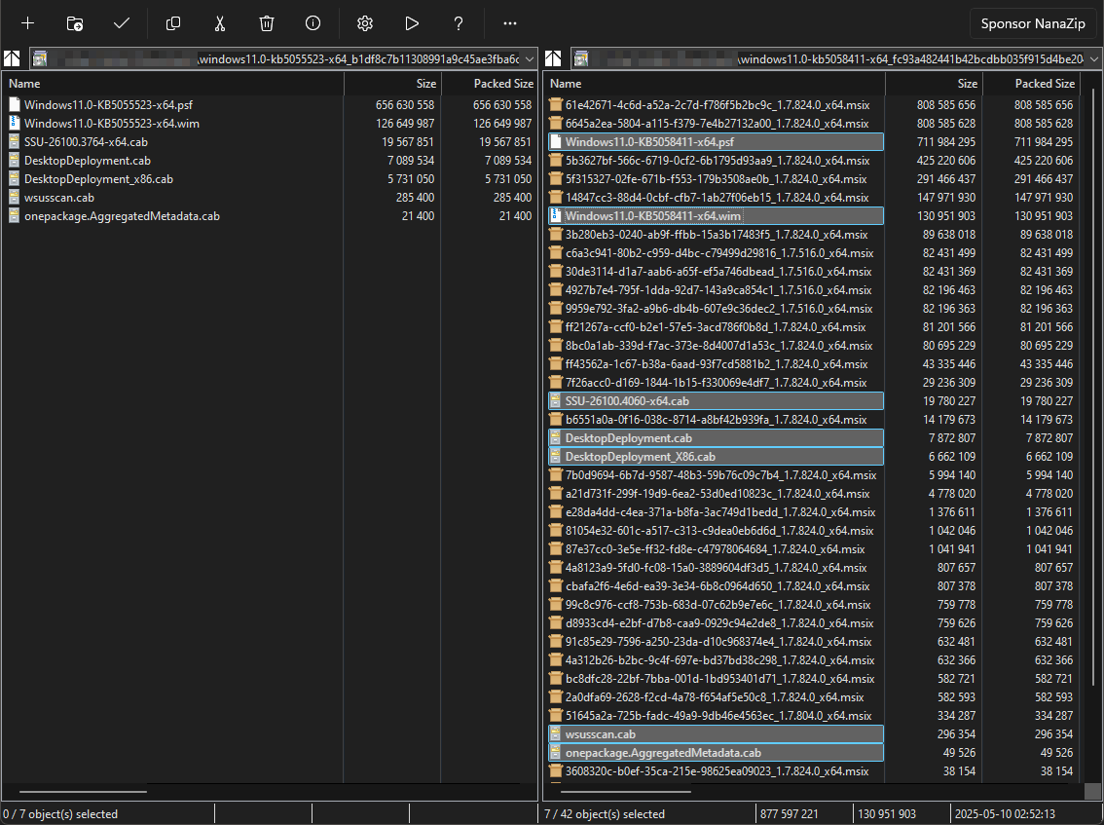Screen dimensions: 1104x825
Task: Select wsusscan.cab in left pane
Action: [271, 198]
